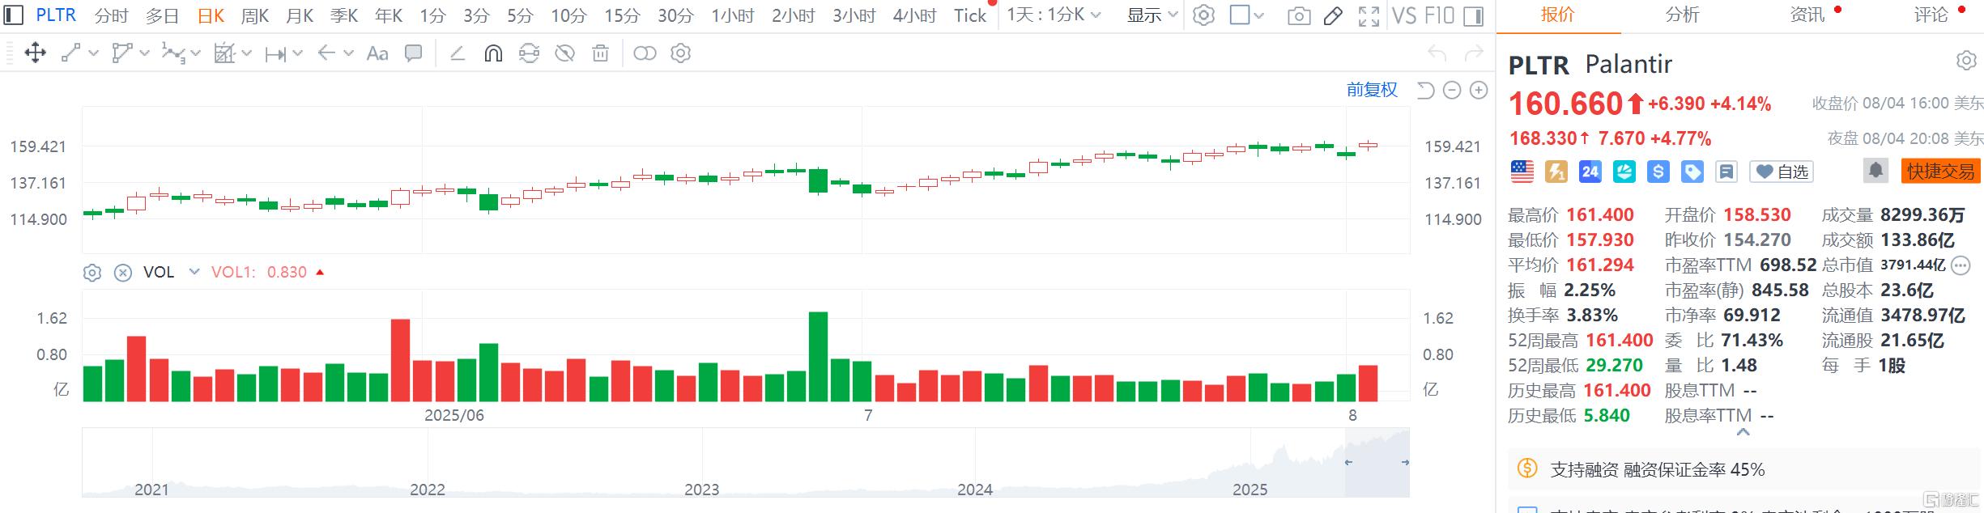Image resolution: width=1984 pixels, height=513 pixels.
Task: Enter fullscreen chart mode
Action: click(x=1369, y=15)
